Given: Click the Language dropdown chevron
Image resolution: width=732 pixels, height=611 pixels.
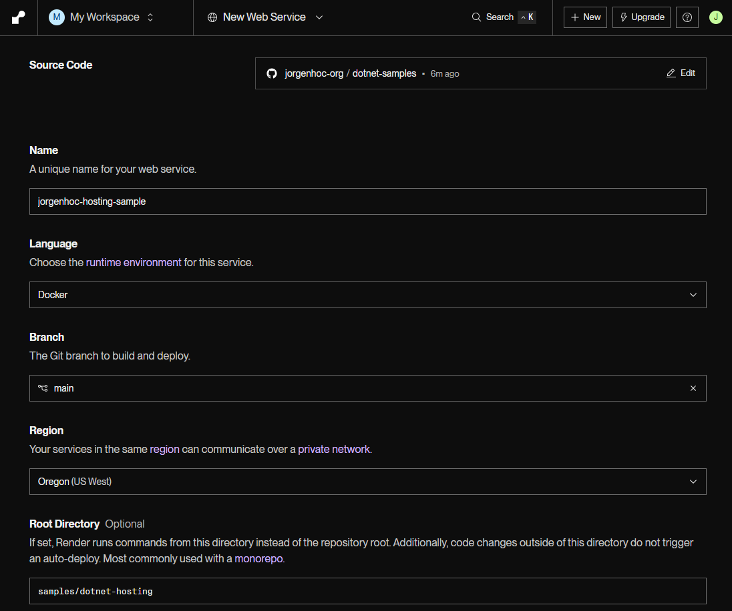Looking at the screenshot, I should pos(693,295).
